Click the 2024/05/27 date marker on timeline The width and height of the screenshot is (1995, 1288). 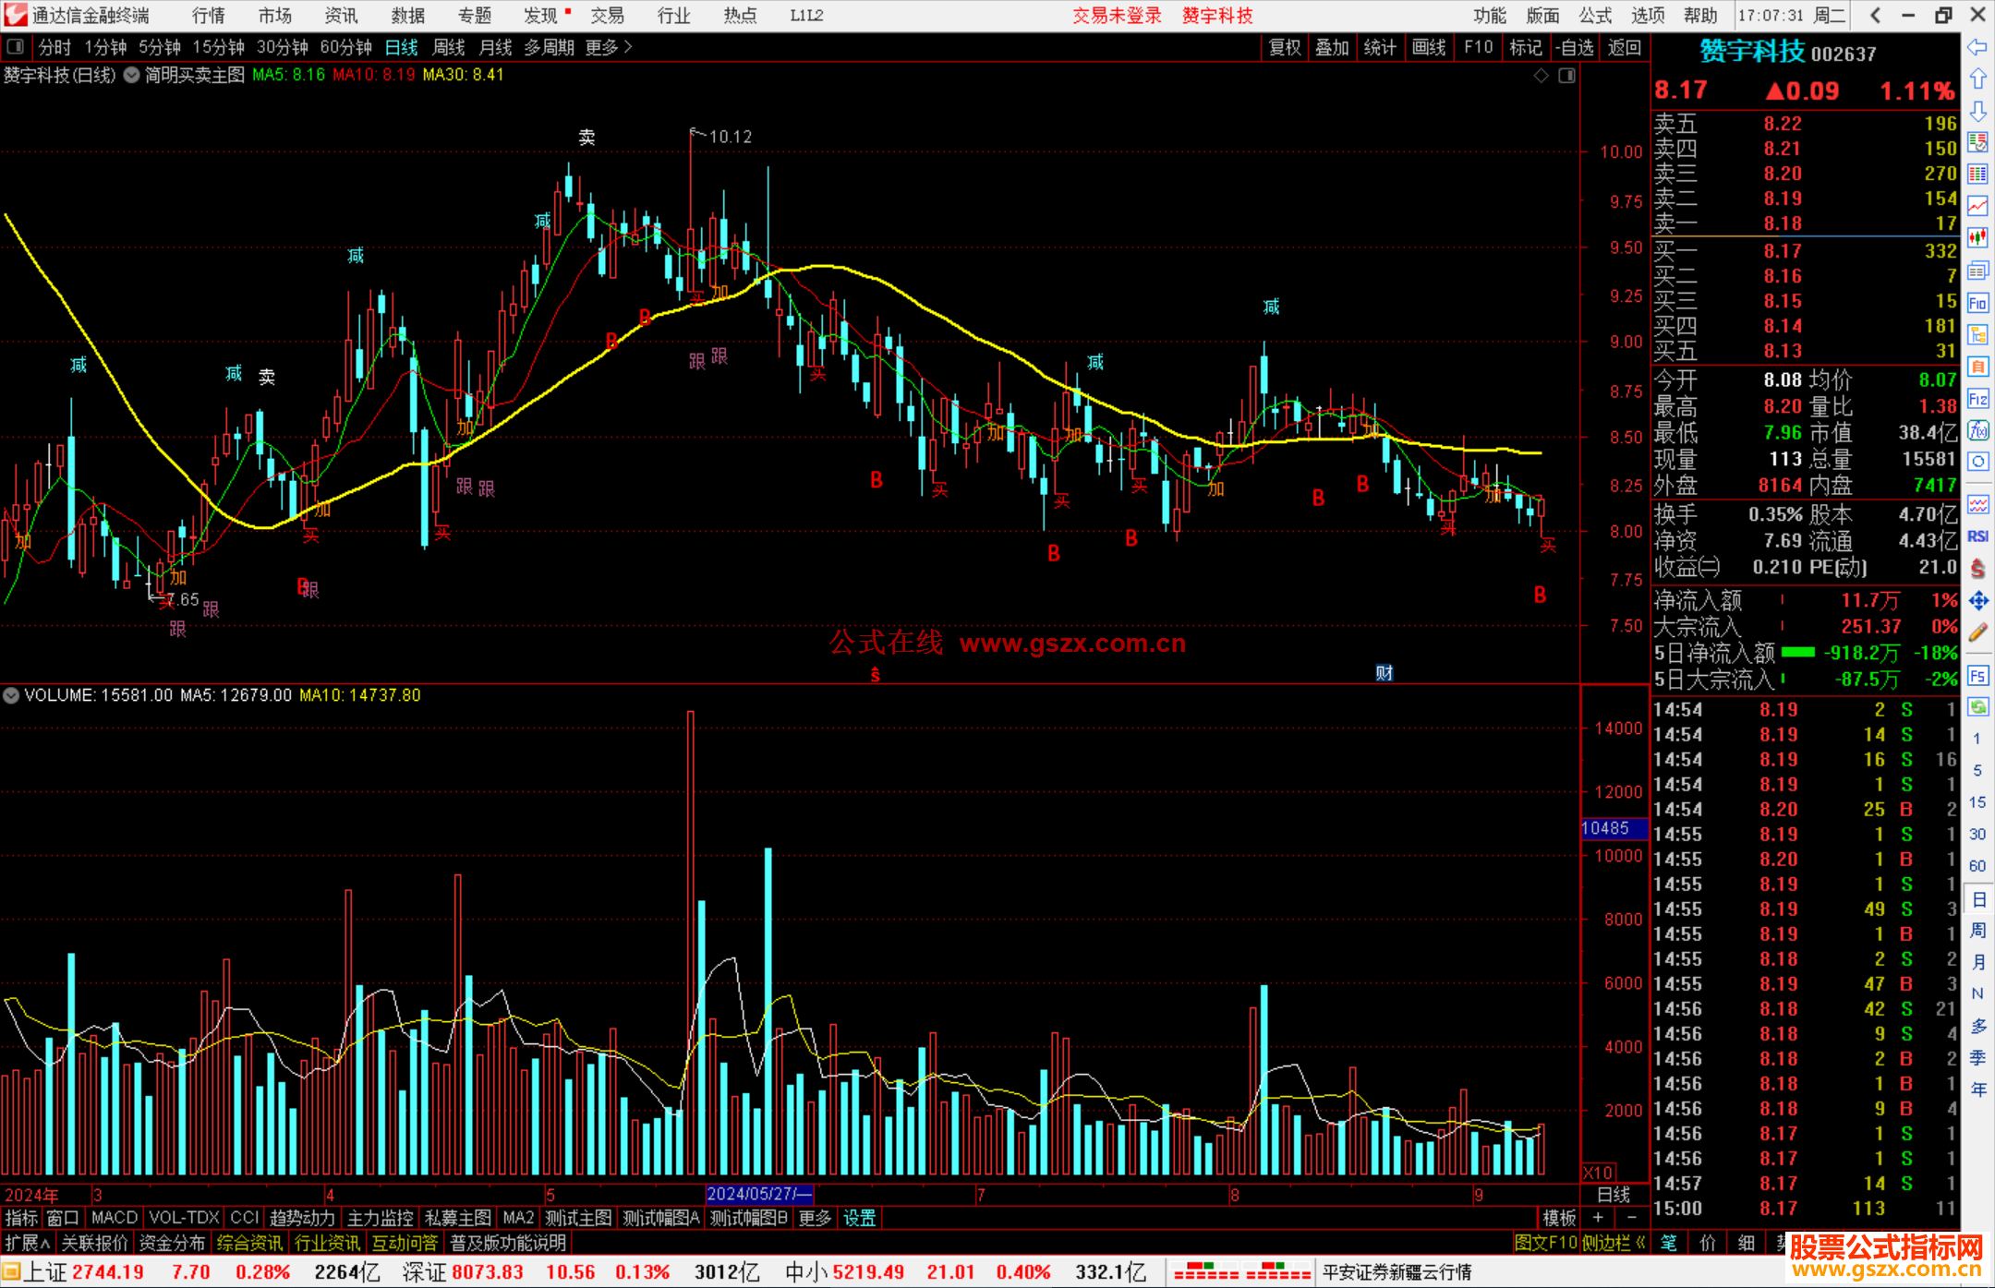(758, 1194)
